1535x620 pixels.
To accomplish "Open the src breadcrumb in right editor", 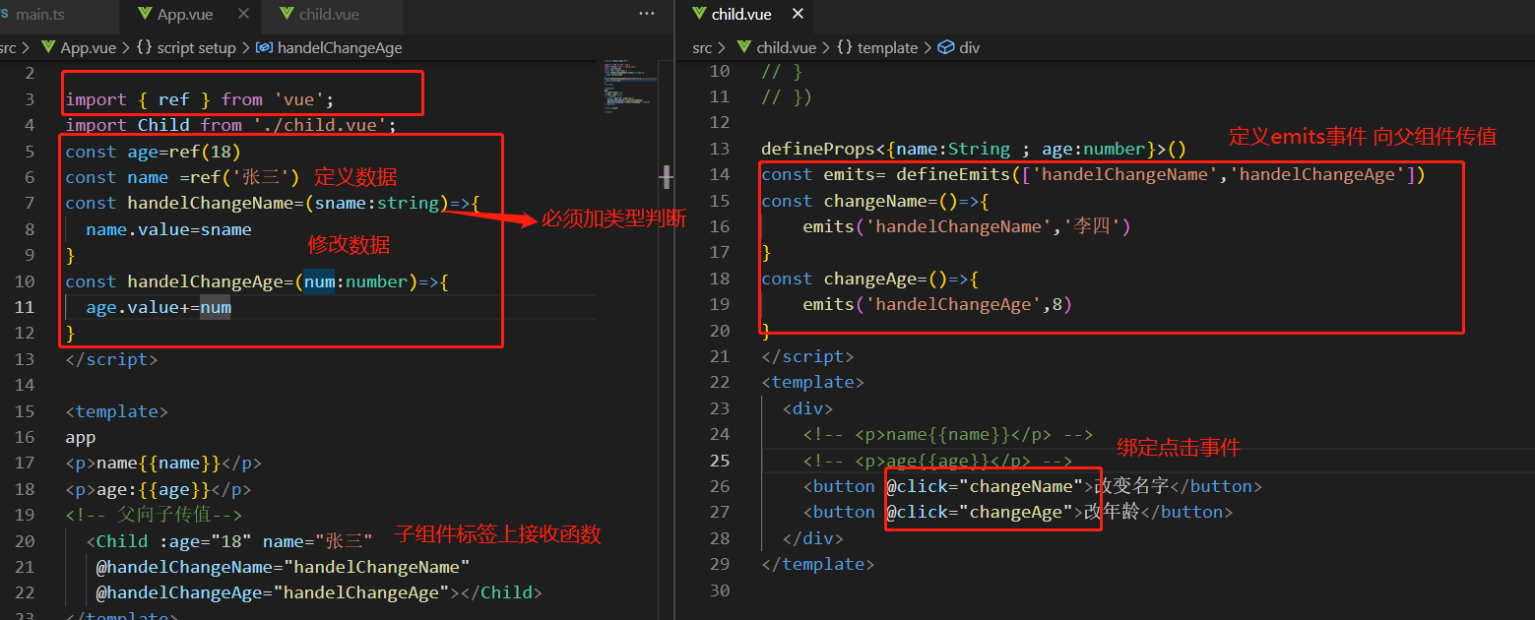I will pyautogui.click(x=702, y=47).
